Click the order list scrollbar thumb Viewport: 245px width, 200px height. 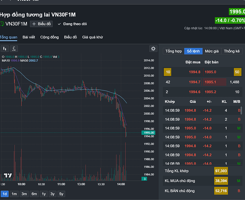pyautogui.click(x=241, y=110)
